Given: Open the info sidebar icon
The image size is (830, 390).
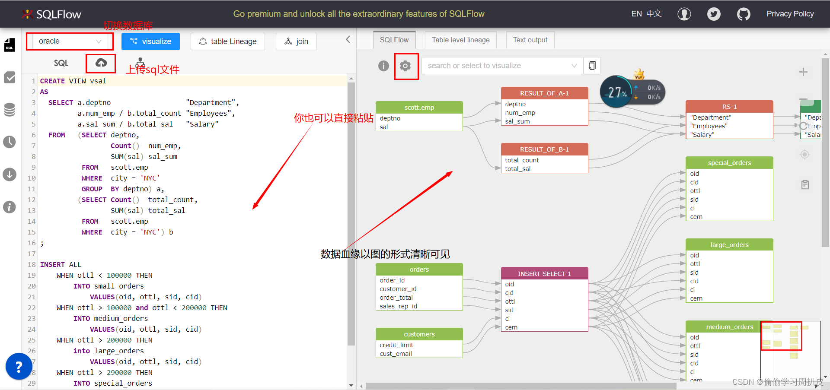Looking at the screenshot, I should [x=10, y=207].
